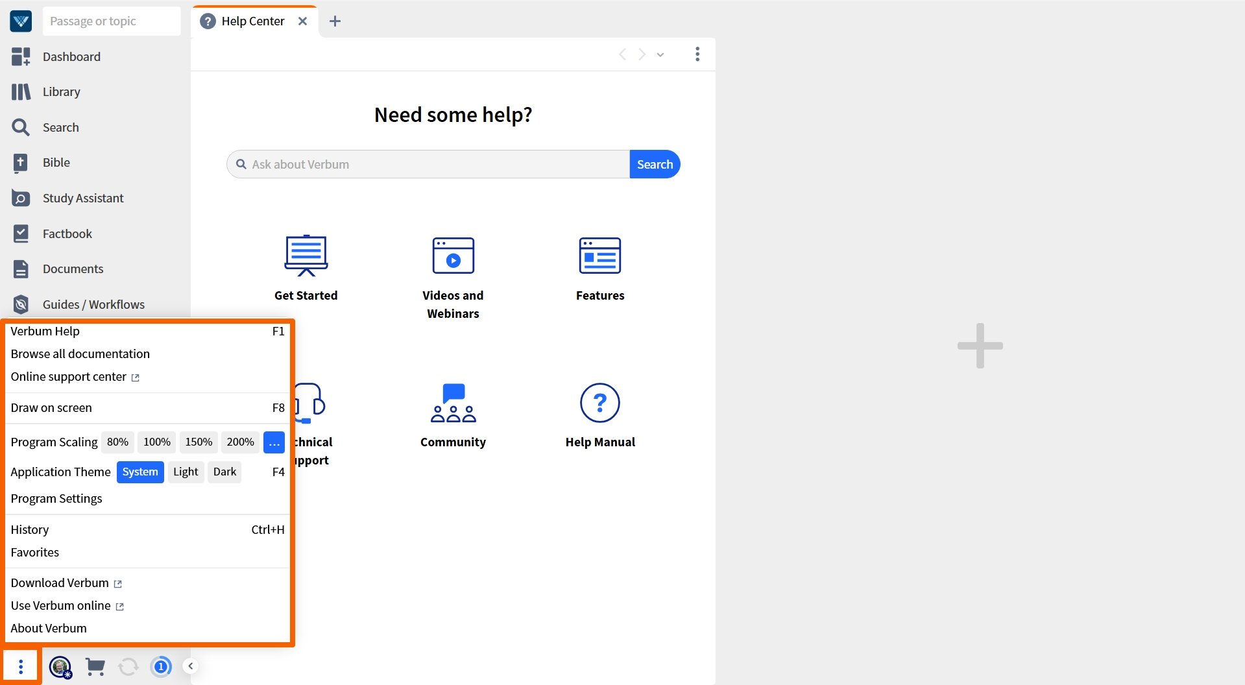This screenshot has height=685, width=1245.
Task: Click the vertical dots application menu button
Action: click(21, 666)
